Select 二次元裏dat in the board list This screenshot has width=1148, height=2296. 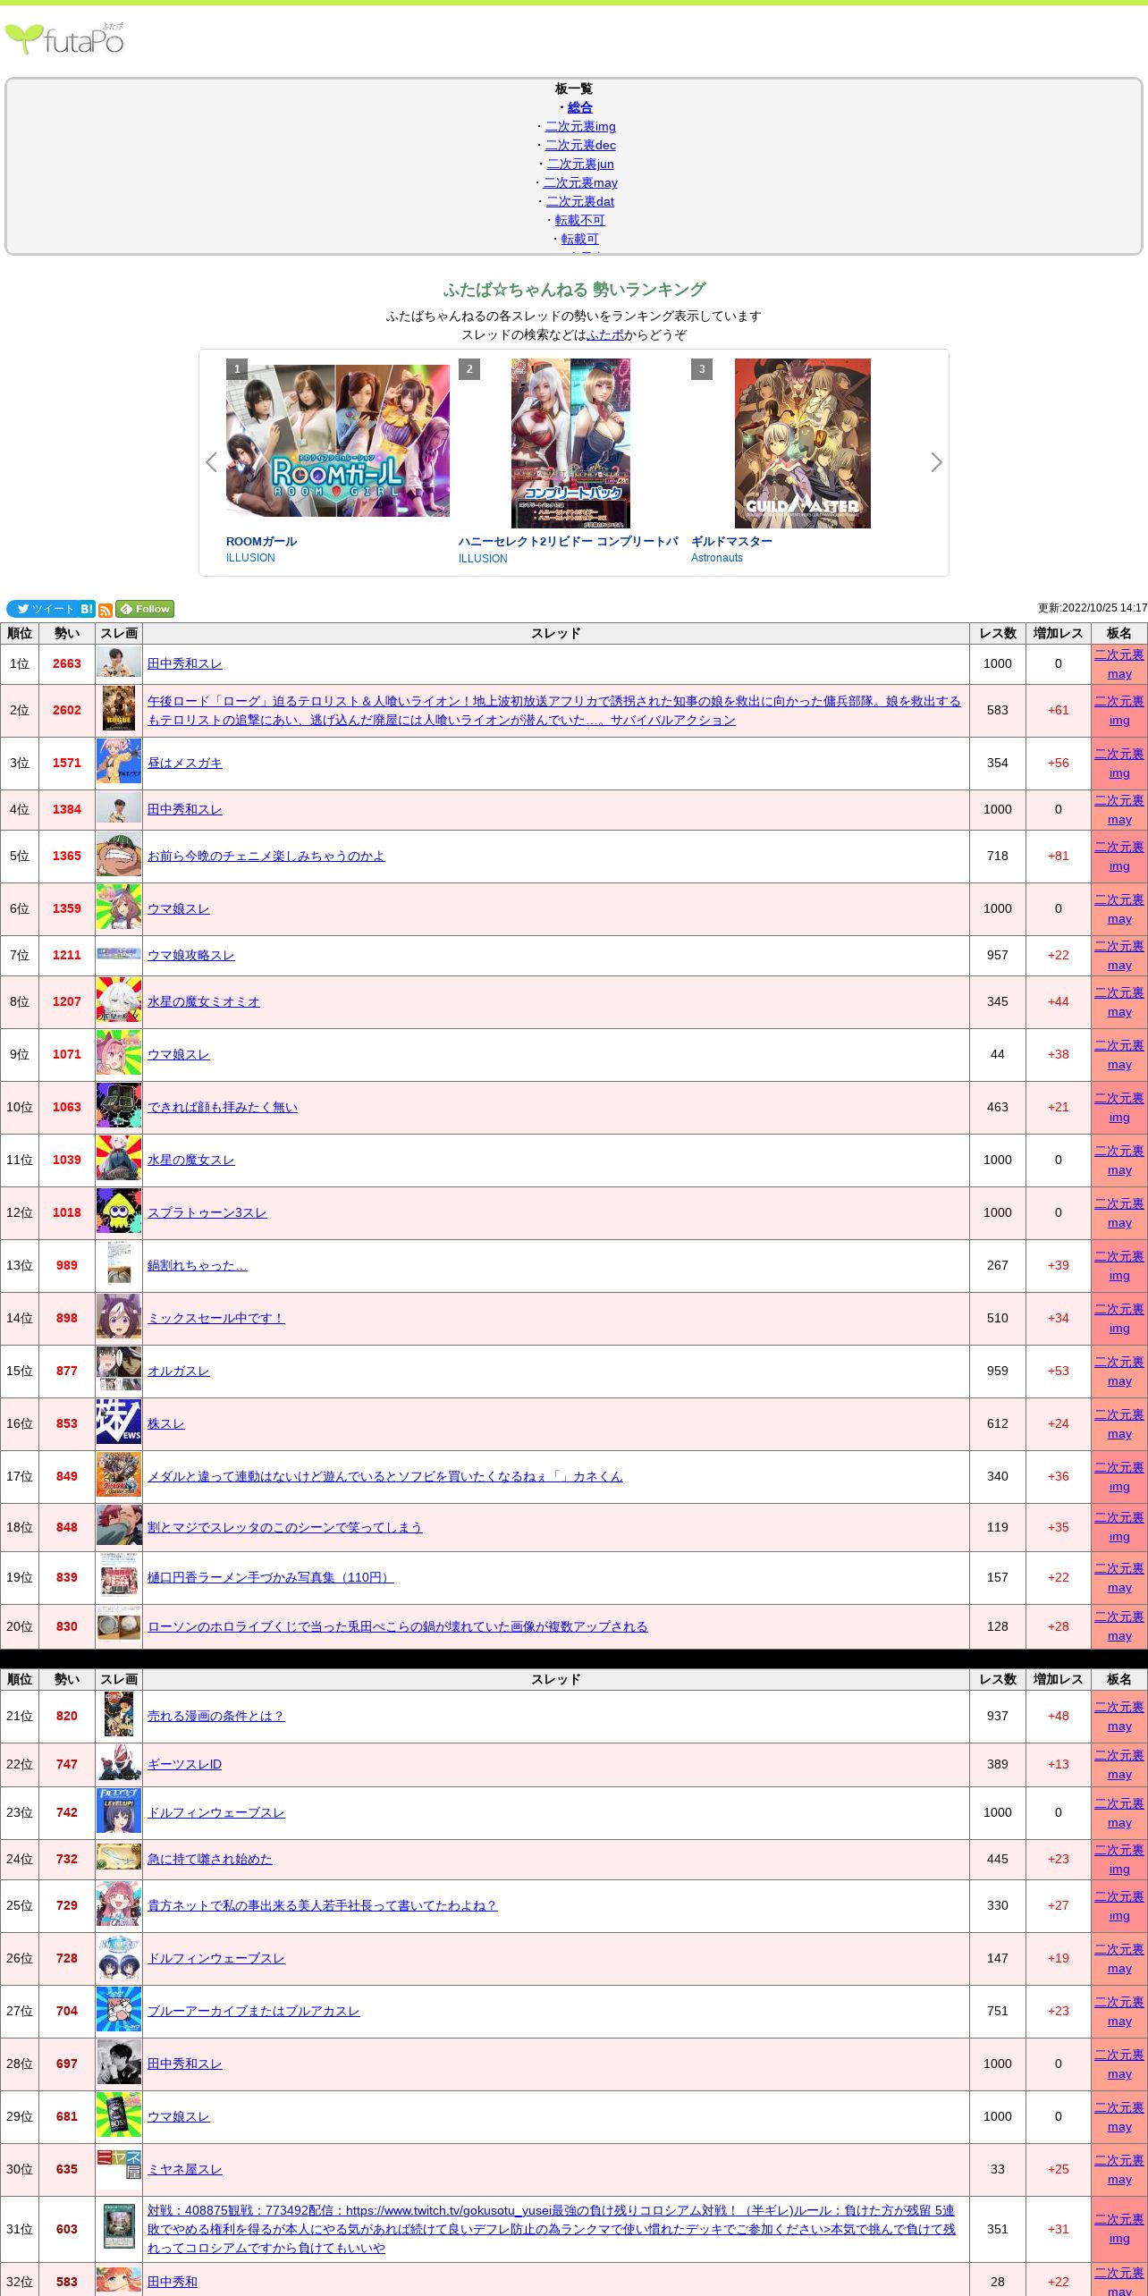coord(580,201)
